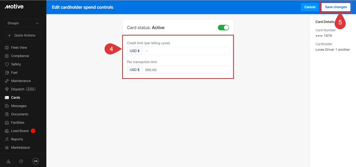This screenshot has height=167, width=356.
Task: Click the Cancel button
Action: pos(310,7)
